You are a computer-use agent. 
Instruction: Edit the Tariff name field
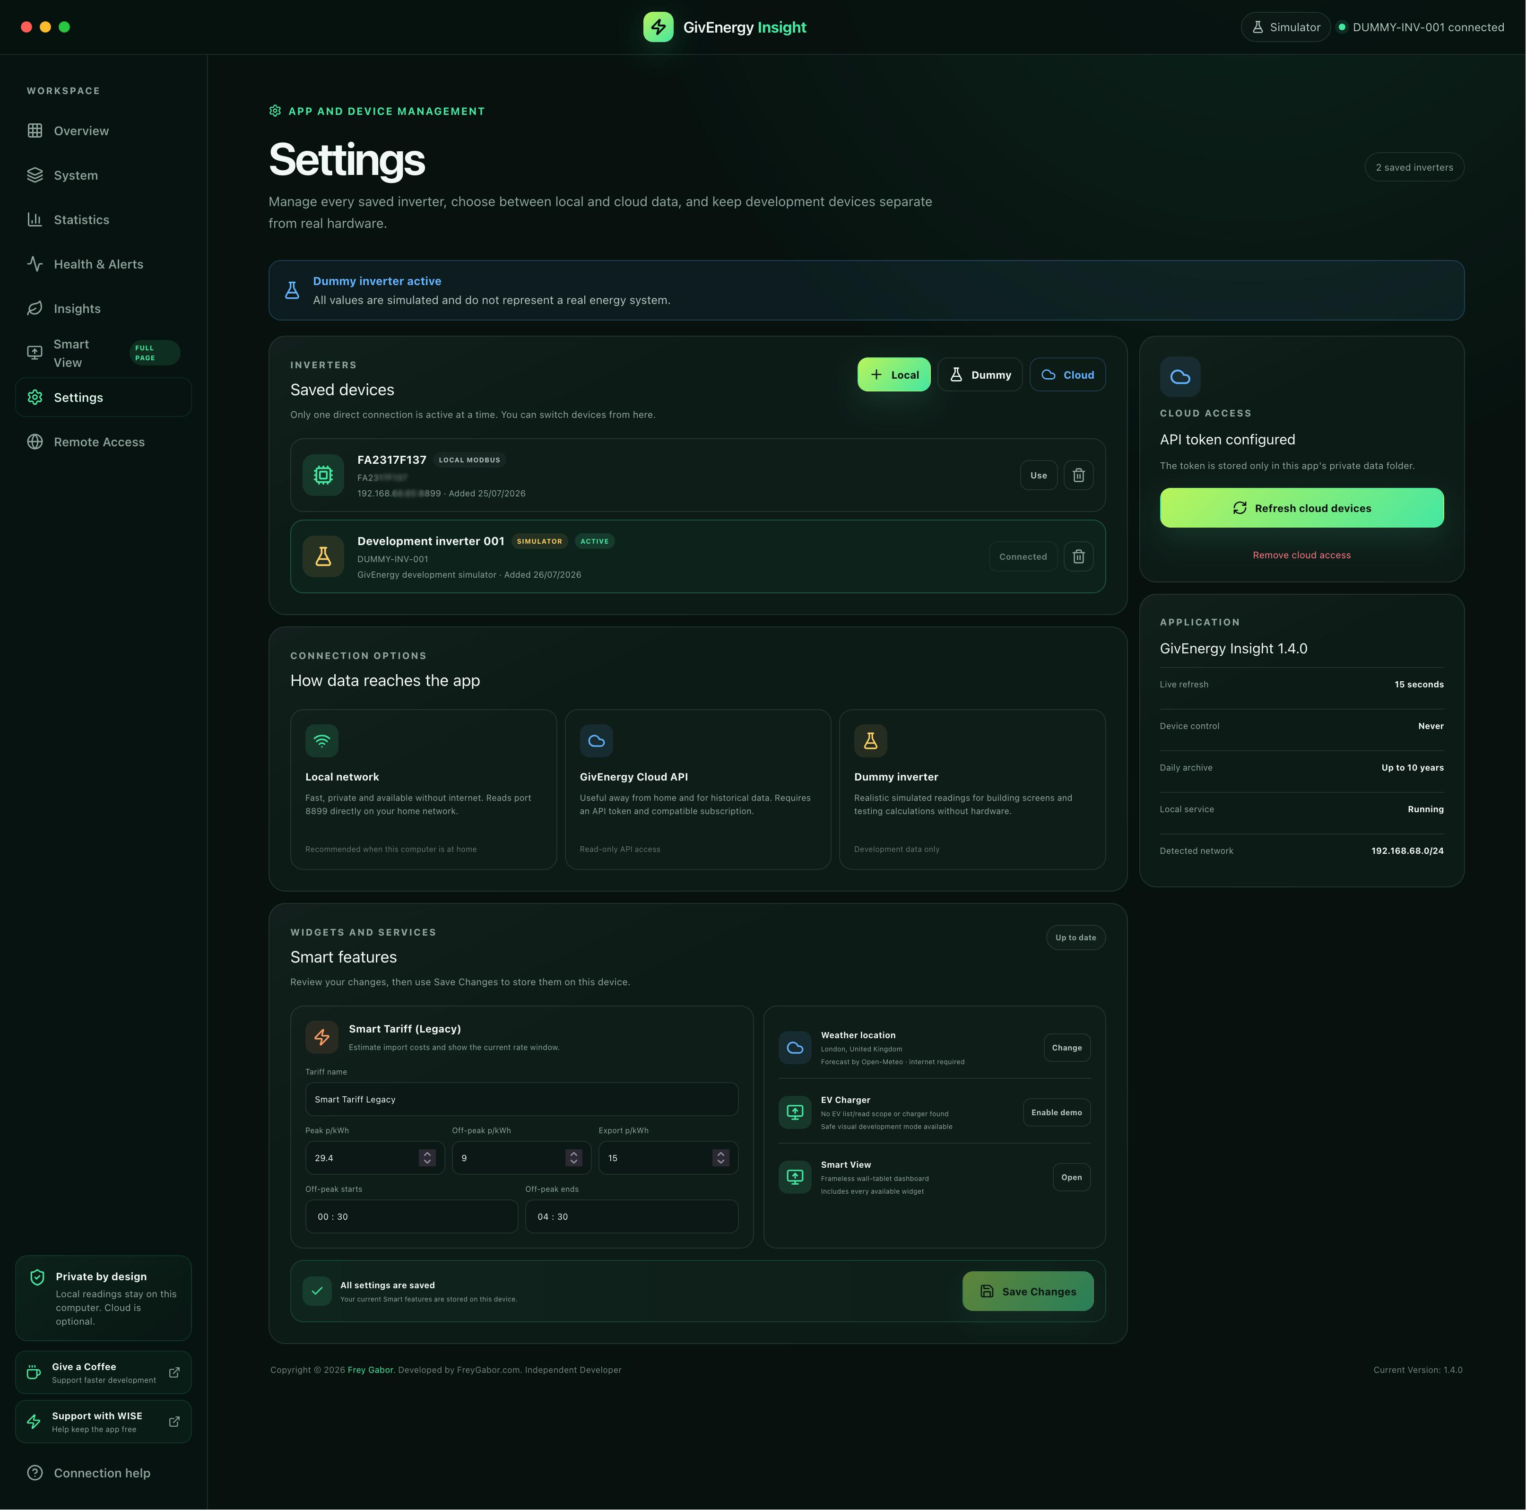click(522, 1099)
